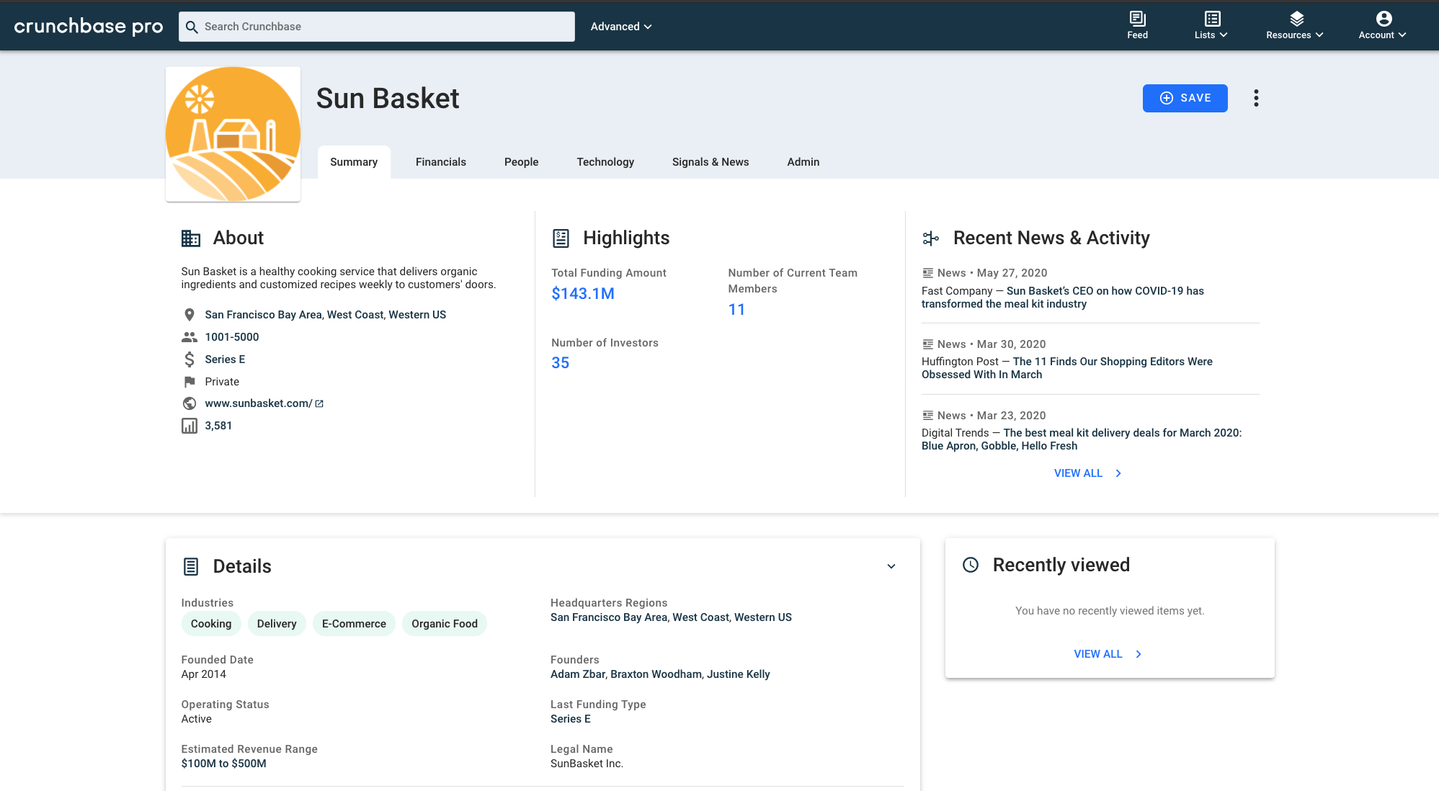Select the Organic Food industry chip
The image size is (1439, 791).
coord(445,624)
